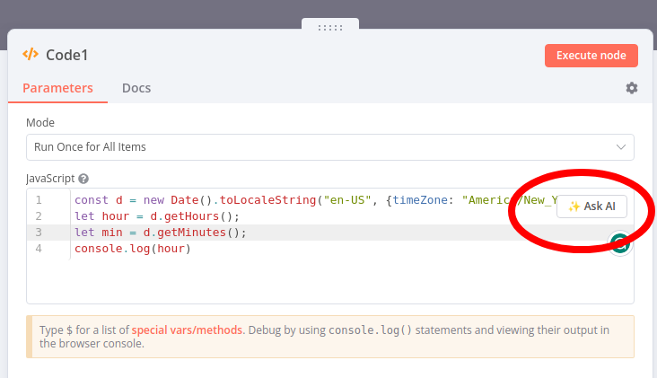Viewport: 657px width, 378px height.
Task: Open node settings via the gear icon
Action: pos(632,88)
